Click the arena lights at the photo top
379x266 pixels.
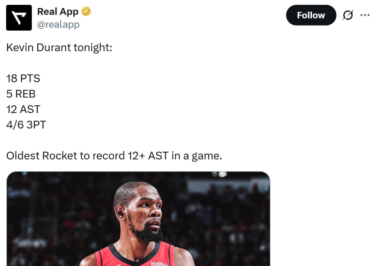coord(220,174)
